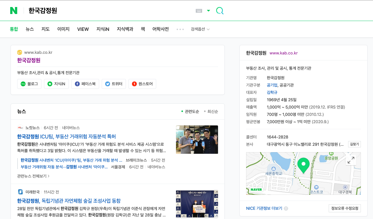Open the 김학규 representative link
373x219 pixels.
(x=272, y=92)
